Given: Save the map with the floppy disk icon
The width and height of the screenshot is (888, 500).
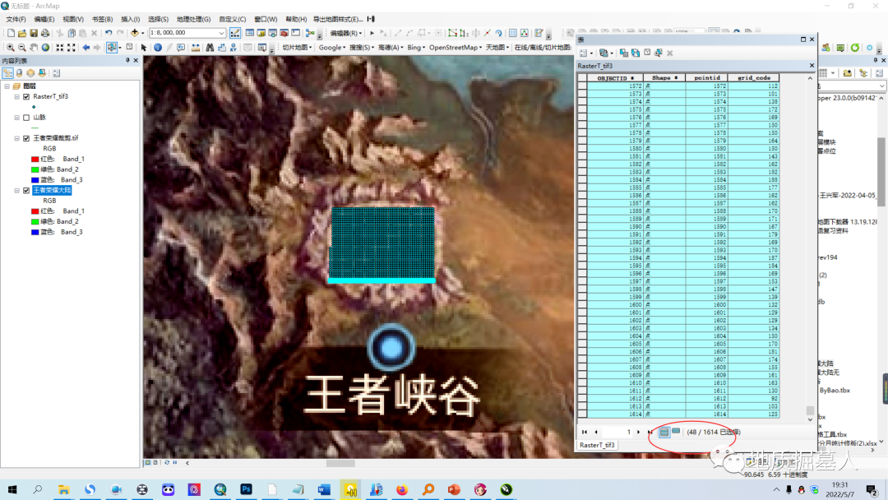Looking at the screenshot, I should click(34, 34).
